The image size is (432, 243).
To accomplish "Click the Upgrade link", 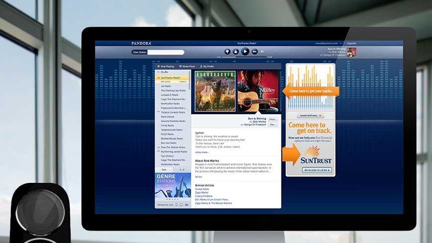I will click(352, 43).
